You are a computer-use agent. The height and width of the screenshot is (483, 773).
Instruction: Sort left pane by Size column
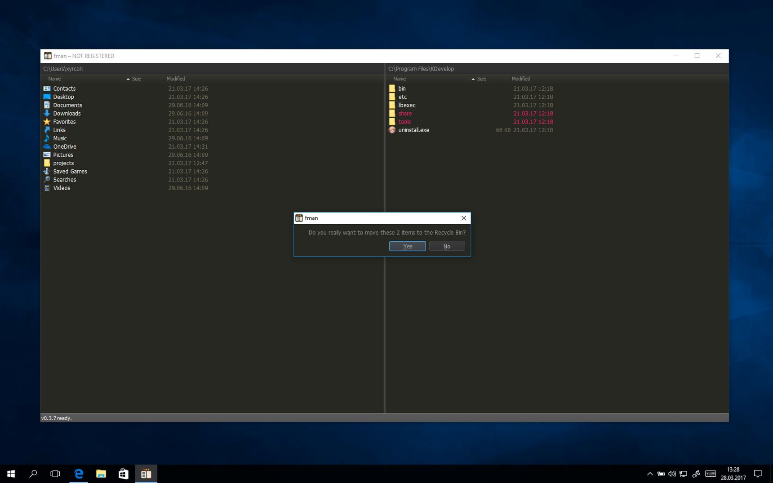(136, 79)
